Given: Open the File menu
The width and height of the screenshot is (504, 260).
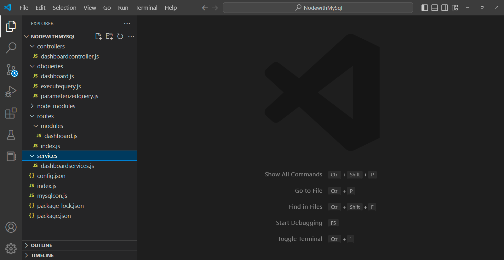Looking at the screenshot, I should [24, 8].
